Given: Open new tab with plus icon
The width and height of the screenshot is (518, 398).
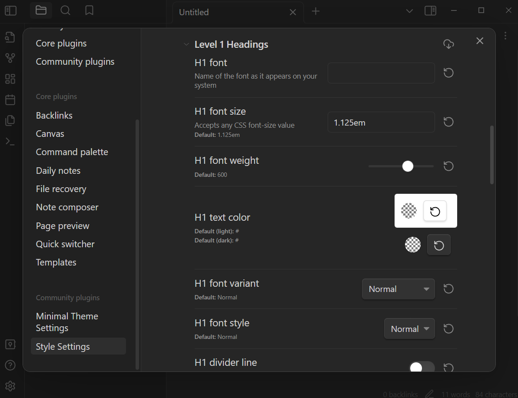Looking at the screenshot, I should point(315,11).
